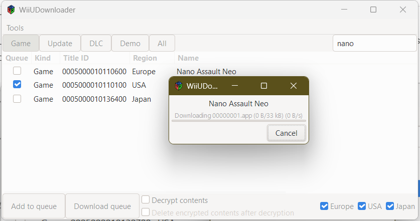Switch to the Game category tab
This screenshot has height=221, width=420.
pos(21,43)
